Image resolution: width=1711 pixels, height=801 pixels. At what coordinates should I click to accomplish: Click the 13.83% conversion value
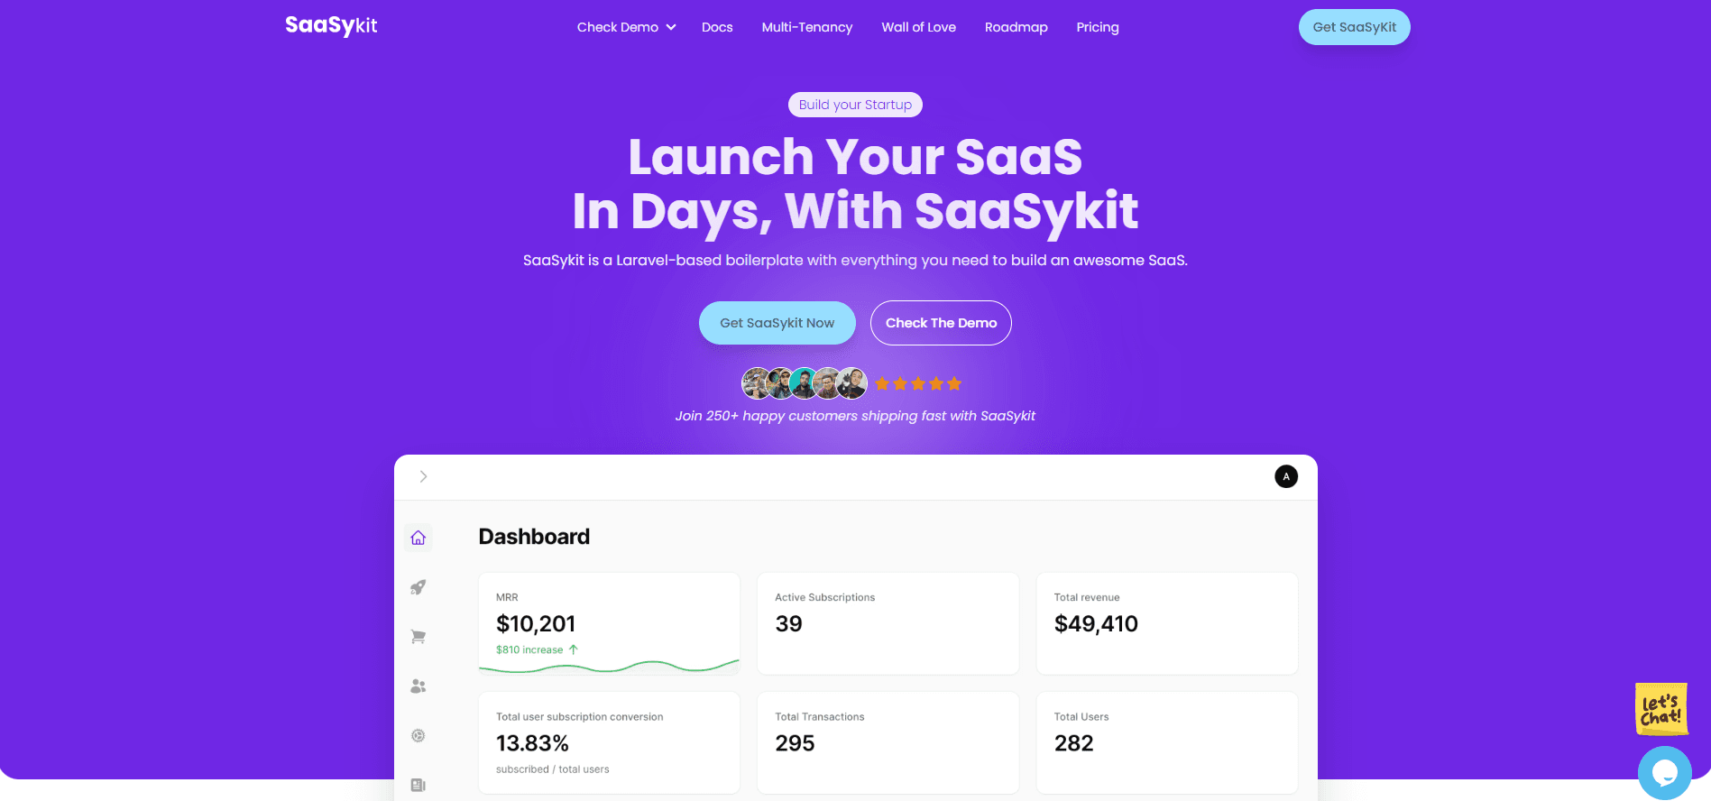532,743
